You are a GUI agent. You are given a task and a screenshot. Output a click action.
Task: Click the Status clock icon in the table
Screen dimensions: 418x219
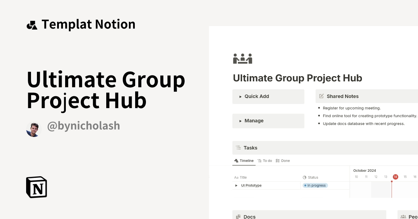304,177
